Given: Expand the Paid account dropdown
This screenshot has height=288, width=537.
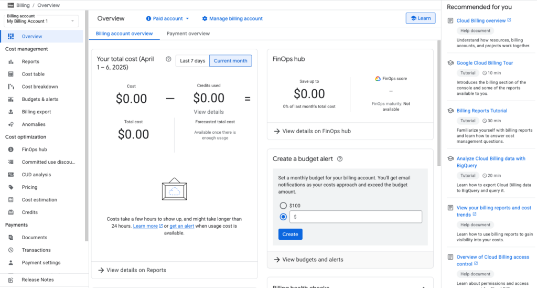Looking at the screenshot, I should pyautogui.click(x=167, y=18).
